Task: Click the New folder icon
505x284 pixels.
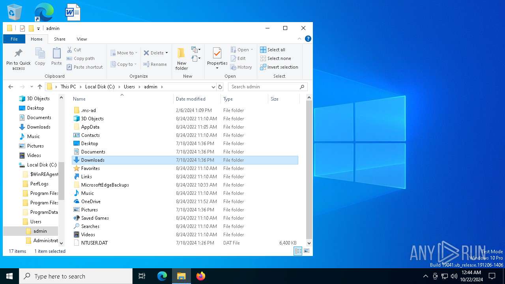Action: coord(181,53)
